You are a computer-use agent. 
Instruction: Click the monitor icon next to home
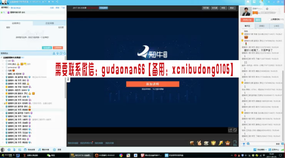pyautogui.click(x=254, y=2)
